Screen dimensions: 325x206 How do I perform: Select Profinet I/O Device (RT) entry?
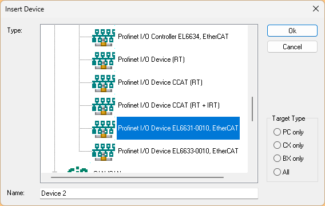pyautogui.click(x=151, y=60)
